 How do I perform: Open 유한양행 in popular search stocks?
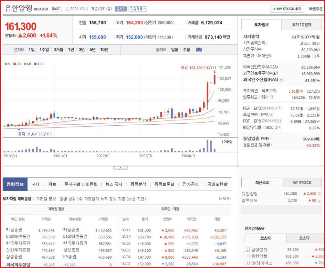(x=259, y=256)
